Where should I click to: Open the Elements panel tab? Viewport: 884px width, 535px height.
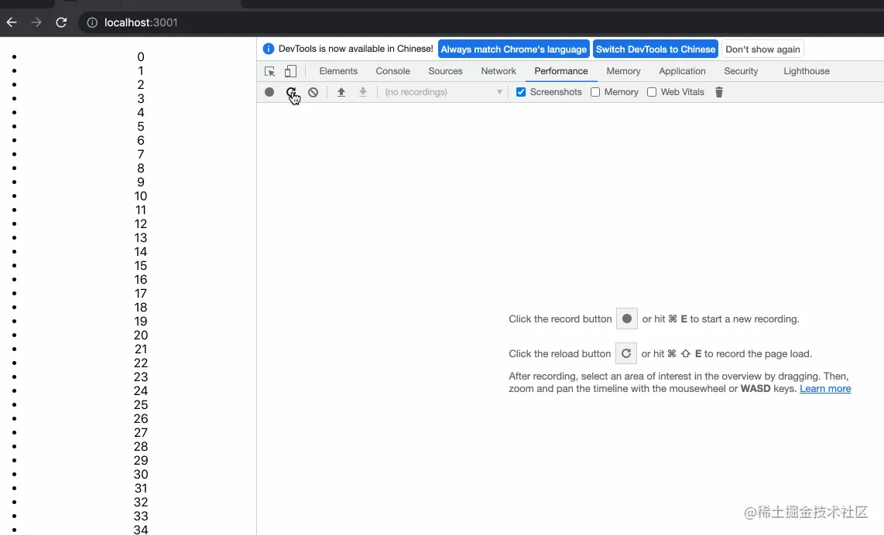tap(338, 70)
